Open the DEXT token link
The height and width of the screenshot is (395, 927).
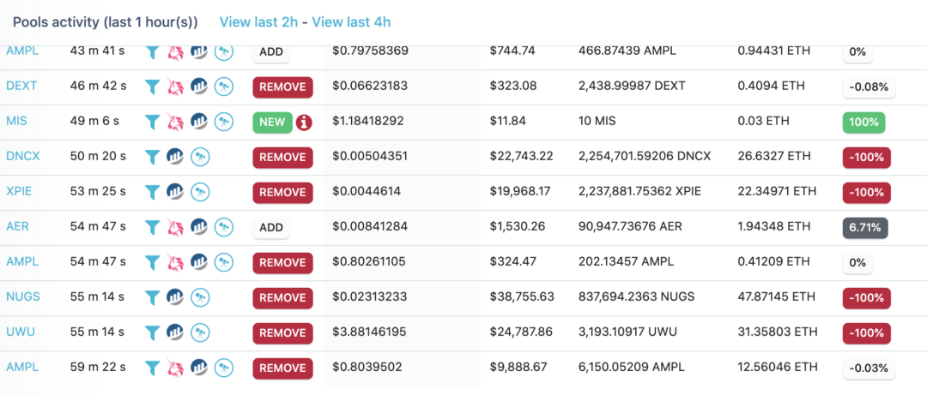21,86
